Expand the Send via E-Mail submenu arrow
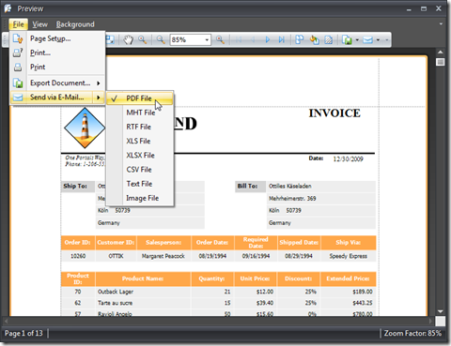Screen dimensions: 451x346 click(99, 98)
